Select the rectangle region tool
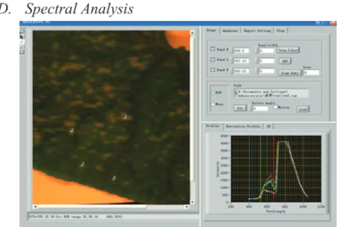337x227 pixels. click(22, 52)
